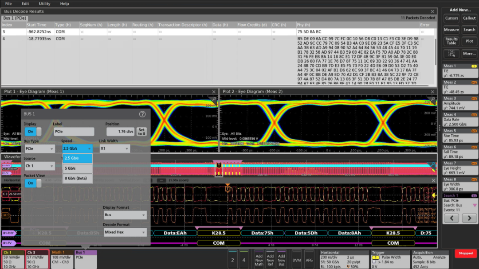479x269 pixels.
Task: Open the Decode Format dropdown
Action: click(x=125, y=232)
